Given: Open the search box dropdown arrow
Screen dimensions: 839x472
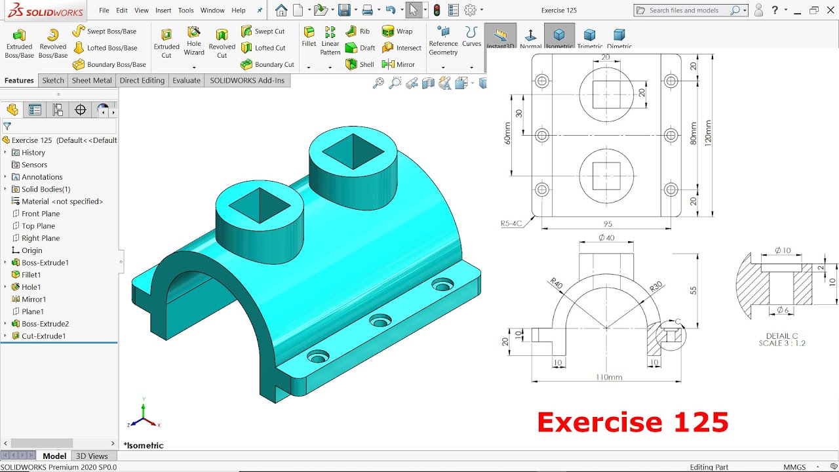Looking at the screenshot, I should coord(745,10).
